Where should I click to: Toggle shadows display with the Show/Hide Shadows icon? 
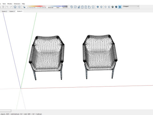point(24,7)
